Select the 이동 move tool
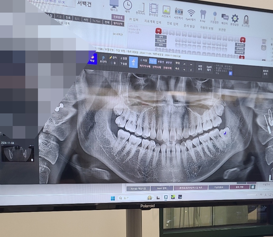Viewport: 273px width, 237px height. click(144, 60)
